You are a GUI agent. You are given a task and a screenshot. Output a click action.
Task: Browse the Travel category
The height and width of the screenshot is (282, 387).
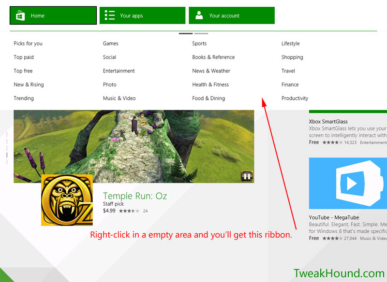(x=288, y=71)
